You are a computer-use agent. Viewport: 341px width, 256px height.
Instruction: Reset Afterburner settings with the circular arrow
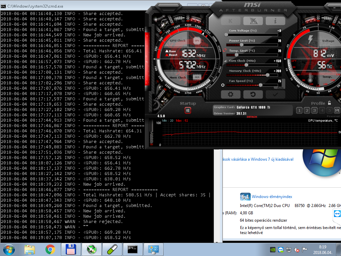point(253,94)
